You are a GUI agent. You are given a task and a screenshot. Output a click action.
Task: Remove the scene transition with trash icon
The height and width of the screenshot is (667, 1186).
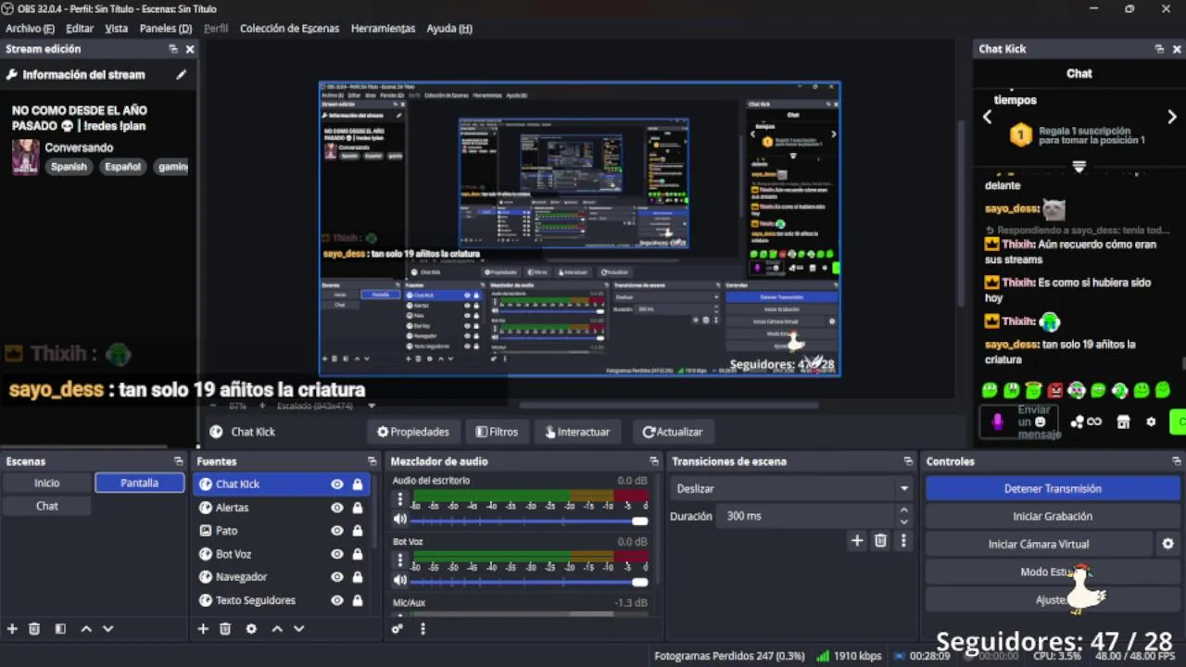[x=880, y=540]
